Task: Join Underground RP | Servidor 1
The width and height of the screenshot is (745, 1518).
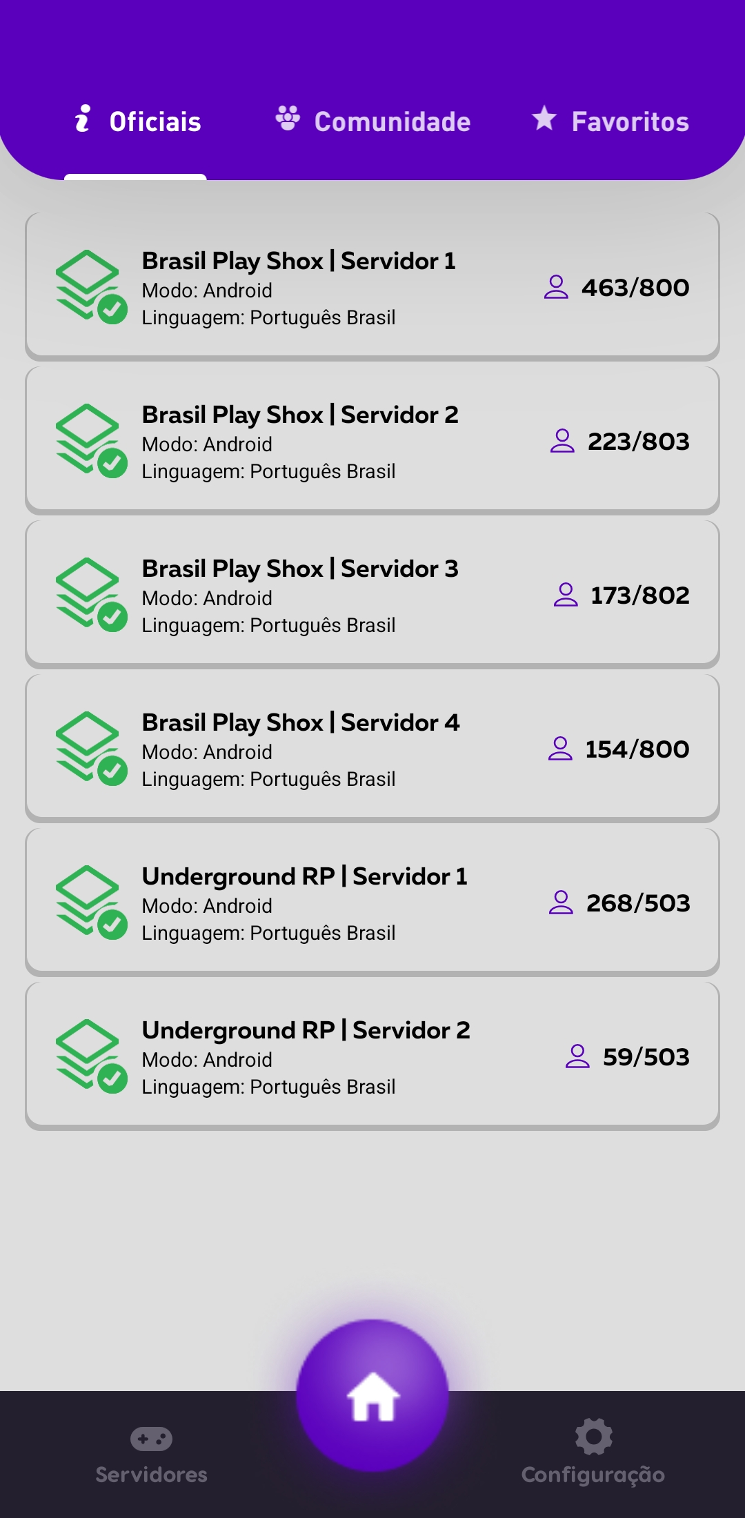Action: (x=372, y=902)
